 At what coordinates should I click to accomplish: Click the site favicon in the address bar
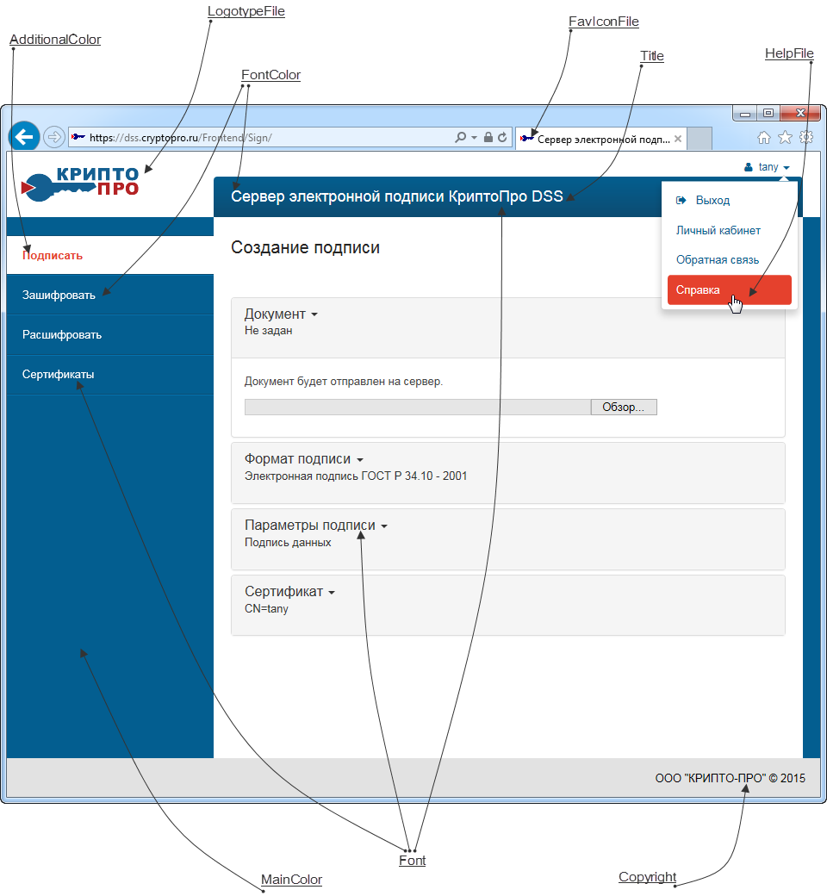[78, 137]
